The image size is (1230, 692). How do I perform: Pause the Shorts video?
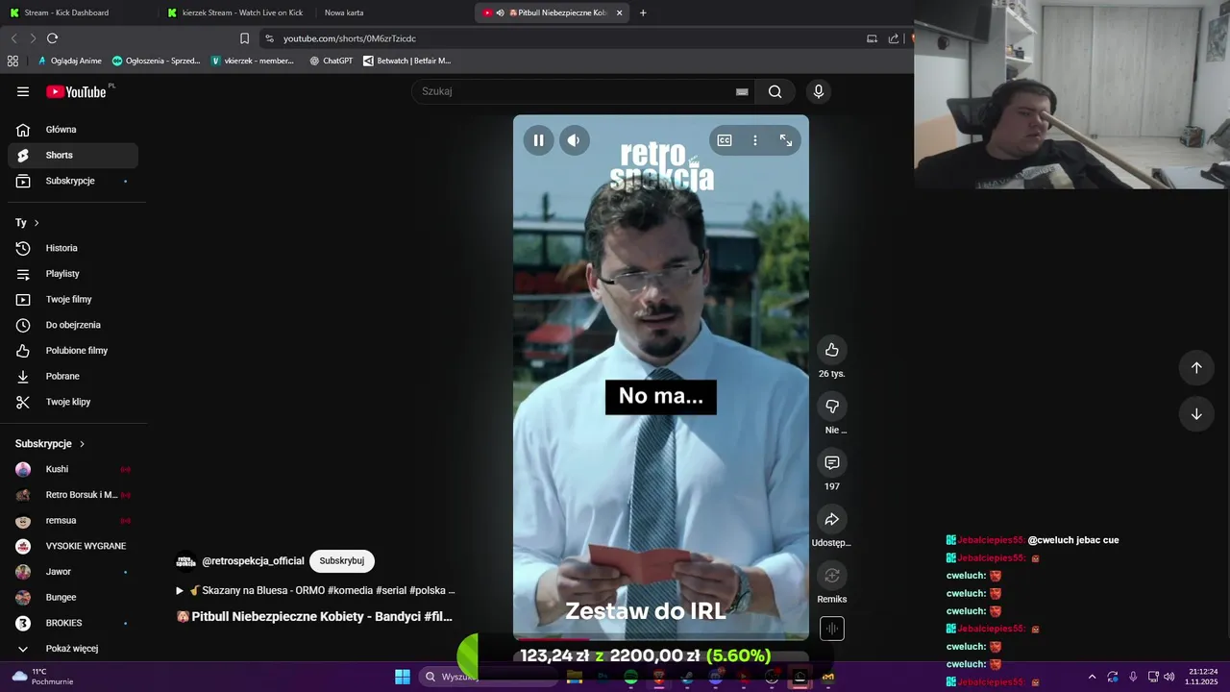pyautogui.click(x=539, y=140)
